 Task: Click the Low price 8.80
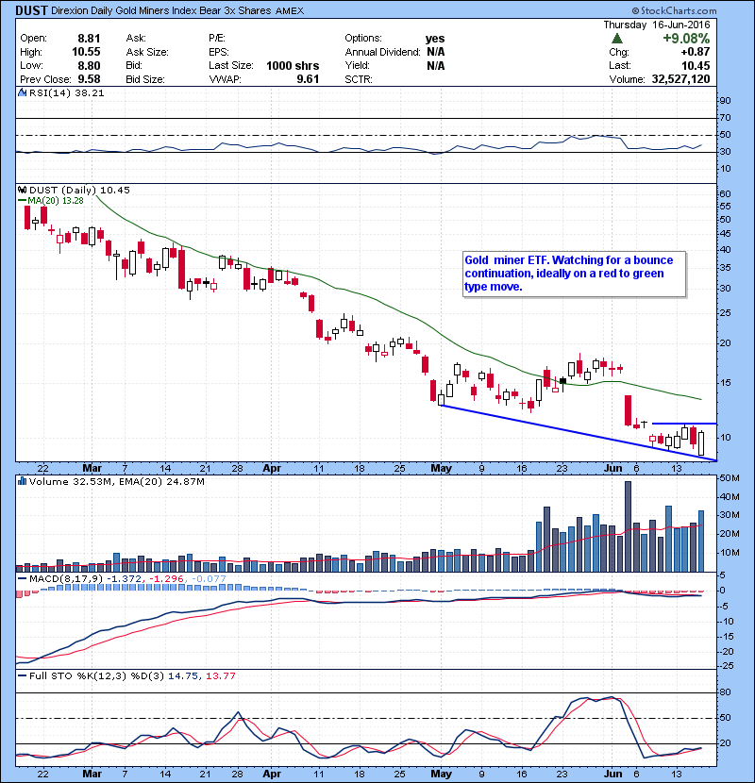coord(89,65)
